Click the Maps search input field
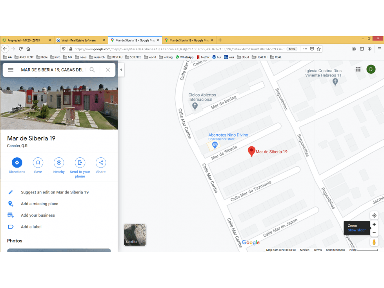Viewport: 384px width, 288px height. [x=52, y=70]
